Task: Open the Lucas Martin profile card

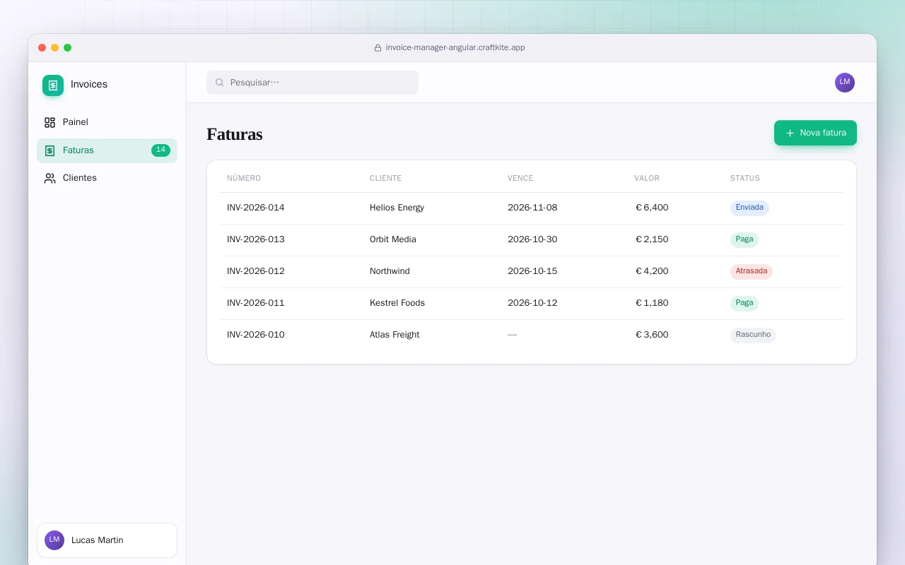Action: pyautogui.click(x=107, y=540)
